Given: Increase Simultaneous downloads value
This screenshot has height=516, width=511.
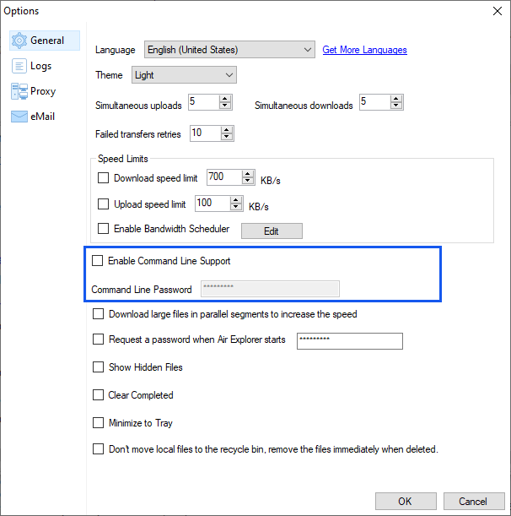Looking at the screenshot, I should pyautogui.click(x=396, y=99).
